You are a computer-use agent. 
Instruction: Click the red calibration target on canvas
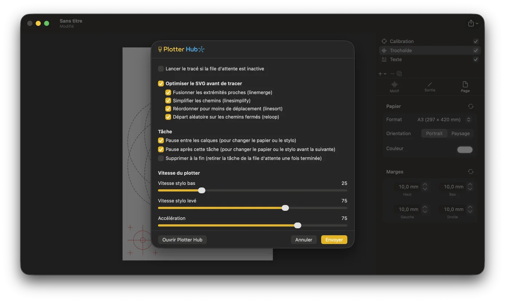(142, 240)
